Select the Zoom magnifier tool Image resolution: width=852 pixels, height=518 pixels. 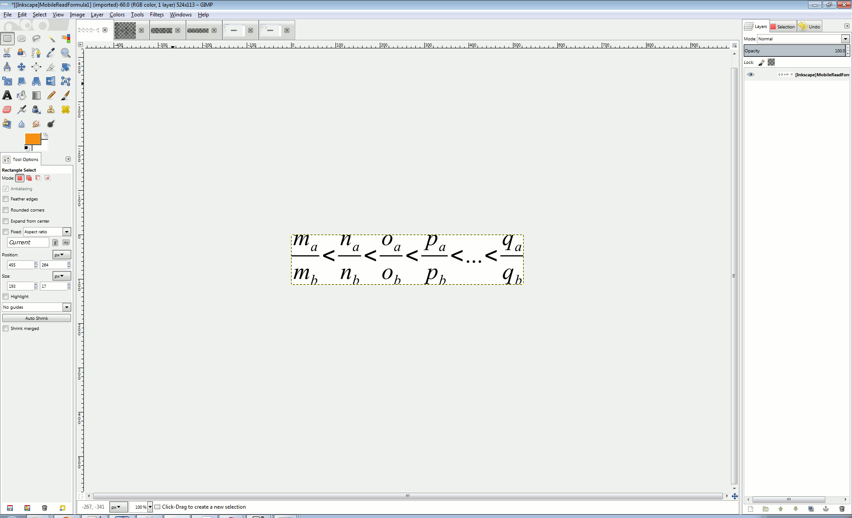65,53
